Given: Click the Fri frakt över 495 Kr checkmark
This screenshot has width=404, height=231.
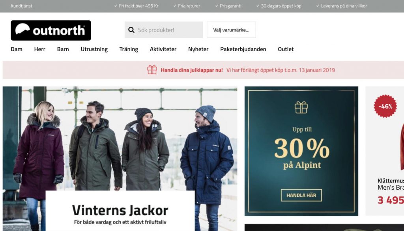Looking at the screenshot, I should click(136, 6).
